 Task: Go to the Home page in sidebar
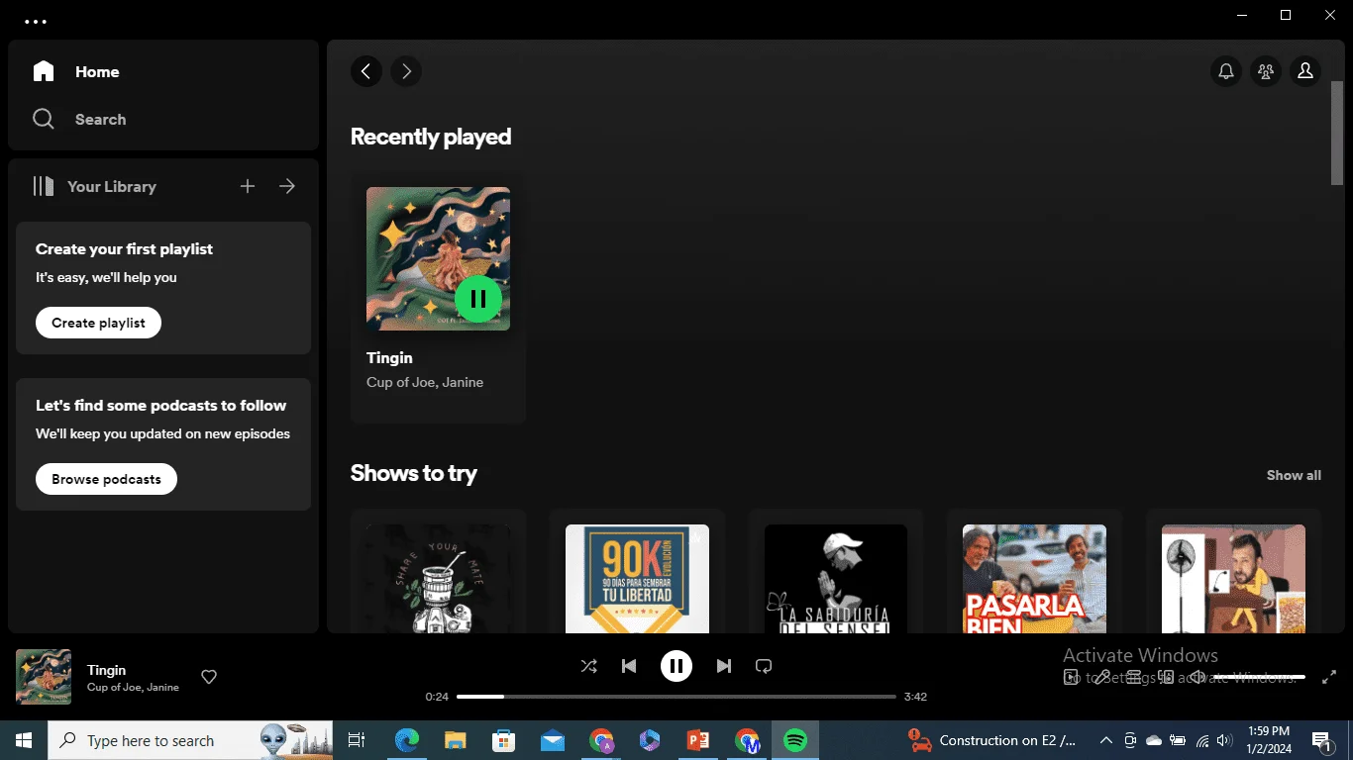tap(76, 71)
